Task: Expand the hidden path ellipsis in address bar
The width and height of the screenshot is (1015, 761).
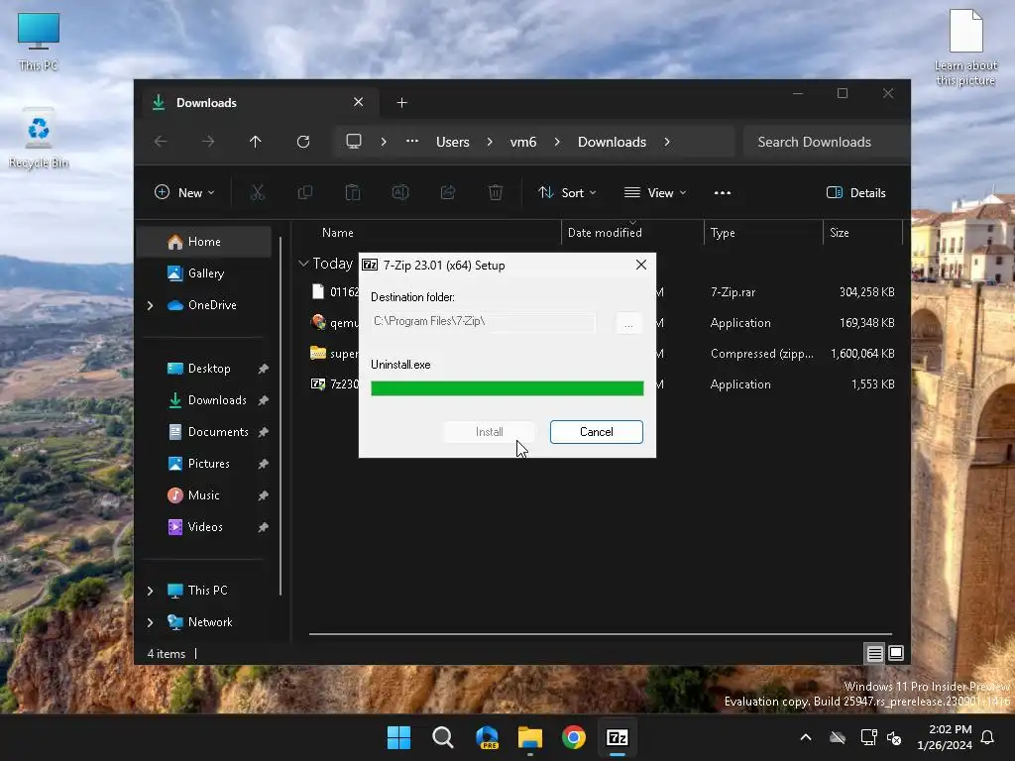Action: pyautogui.click(x=412, y=142)
